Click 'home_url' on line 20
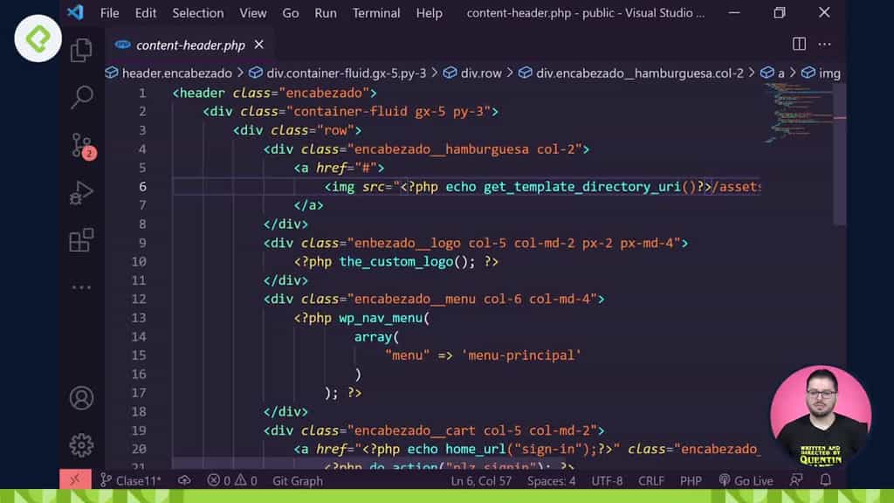The image size is (894, 503). [x=476, y=449]
